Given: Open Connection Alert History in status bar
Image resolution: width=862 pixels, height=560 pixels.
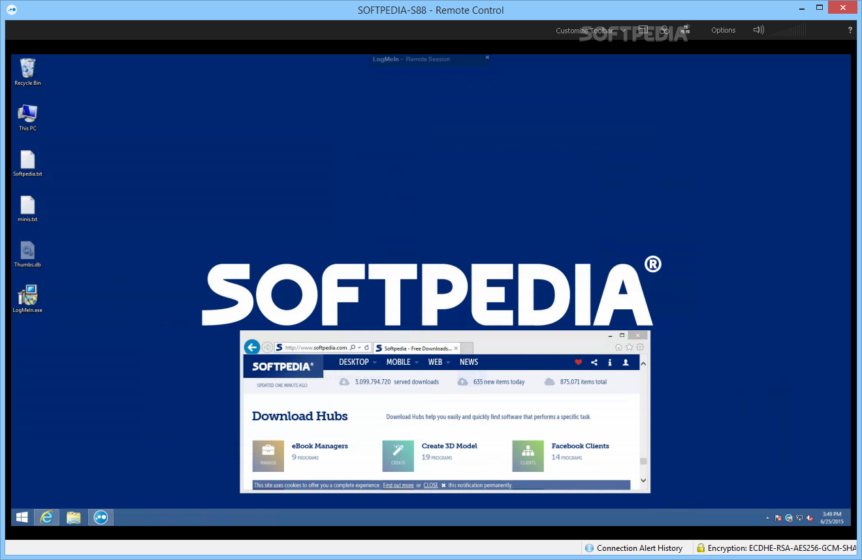Looking at the screenshot, I should point(633,548).
